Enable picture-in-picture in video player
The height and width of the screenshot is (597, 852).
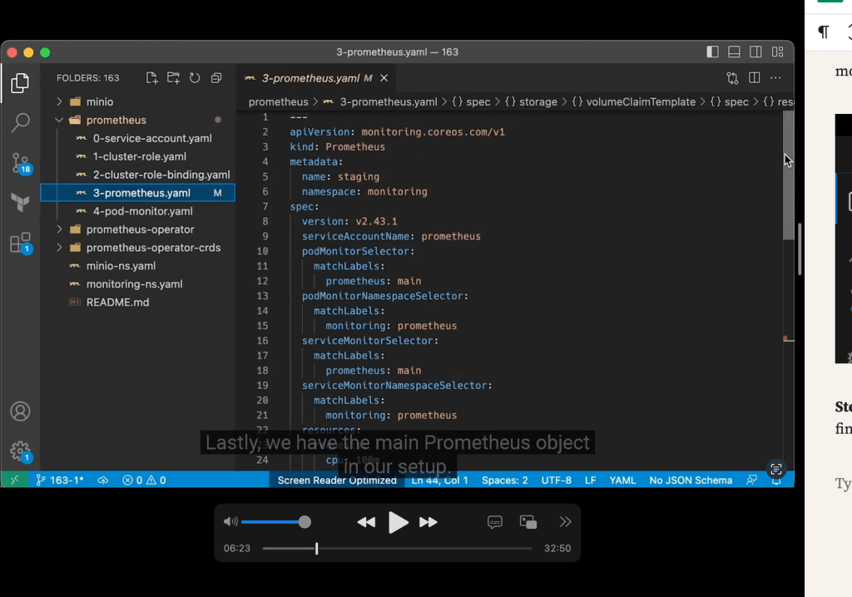click(528, 522)
